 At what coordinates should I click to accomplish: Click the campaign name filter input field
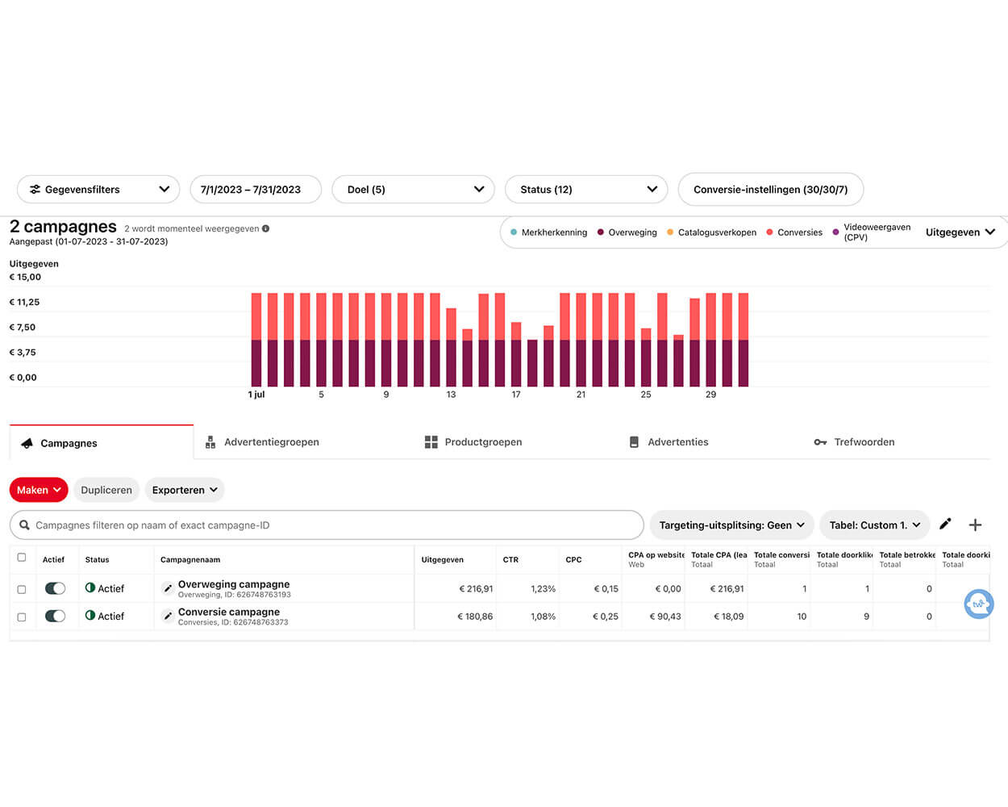point(331,525)
